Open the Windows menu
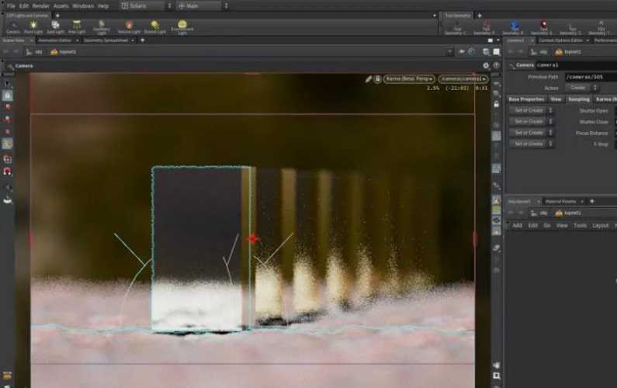Image resolution: width=617 pixels, height=388 pixels. [83, 6]
